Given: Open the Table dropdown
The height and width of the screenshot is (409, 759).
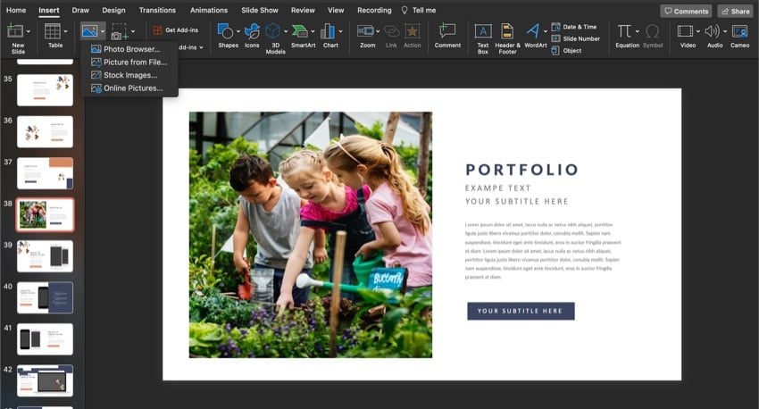Looking at the screenshot, I should pyautogui.click(x=68, y=32).
